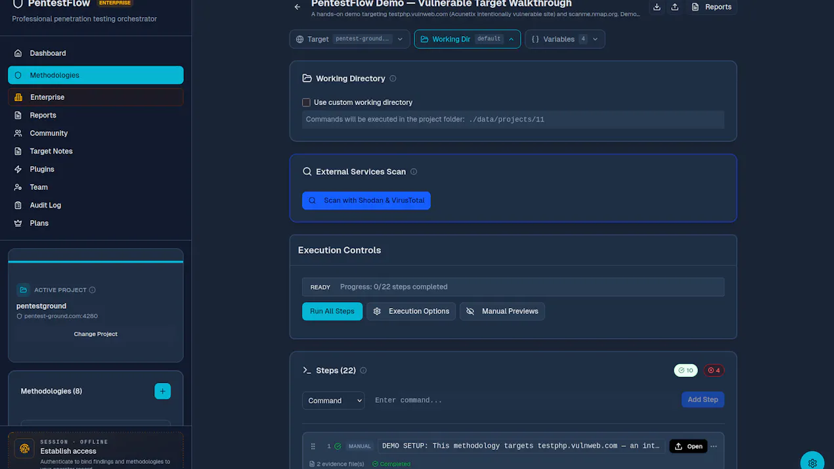
Task: Click the Community people icon
Action: click(18, 133)
